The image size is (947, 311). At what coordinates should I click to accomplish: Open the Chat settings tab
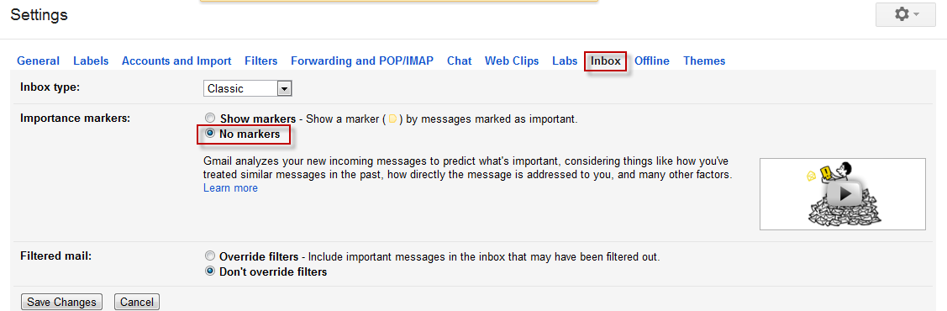pyautogui.click(x=459, y=61)
